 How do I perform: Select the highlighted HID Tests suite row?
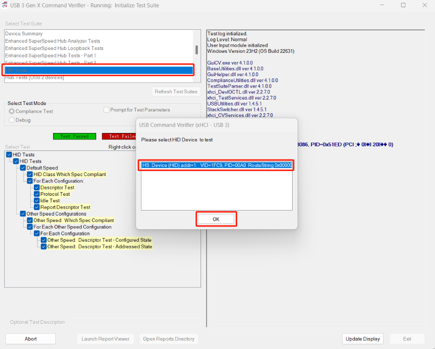pyautogui.click(x=99, y=70)
